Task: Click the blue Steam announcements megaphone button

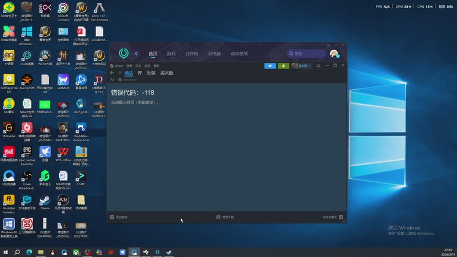Action: pyautogui.click(x=270, y=66)
